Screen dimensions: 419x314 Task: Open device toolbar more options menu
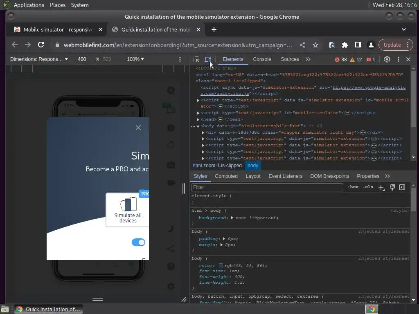tap(180, 59)
